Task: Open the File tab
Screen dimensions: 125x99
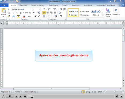Action: tap(4, 5)
